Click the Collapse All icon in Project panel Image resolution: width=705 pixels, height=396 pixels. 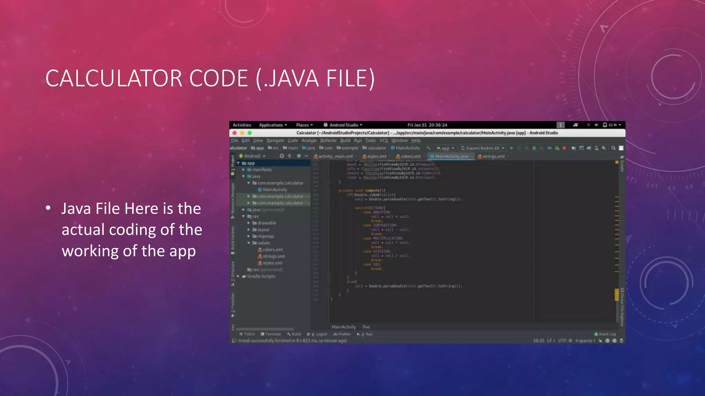click(290, 156)
